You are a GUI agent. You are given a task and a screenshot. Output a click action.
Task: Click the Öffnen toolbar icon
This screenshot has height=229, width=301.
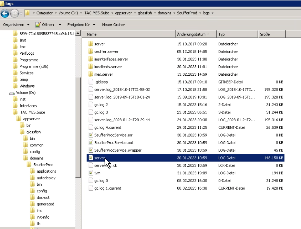(x=38, y=25)
